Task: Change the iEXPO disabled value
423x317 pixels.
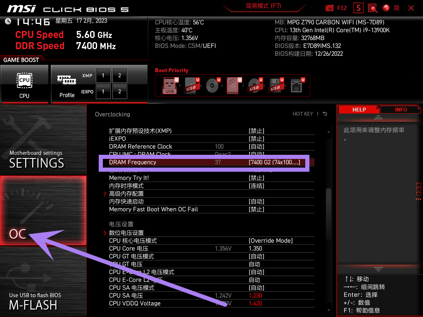Action: 256,139
